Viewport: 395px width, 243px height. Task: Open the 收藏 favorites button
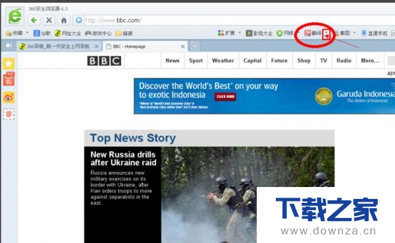click(x=14, y=33)
